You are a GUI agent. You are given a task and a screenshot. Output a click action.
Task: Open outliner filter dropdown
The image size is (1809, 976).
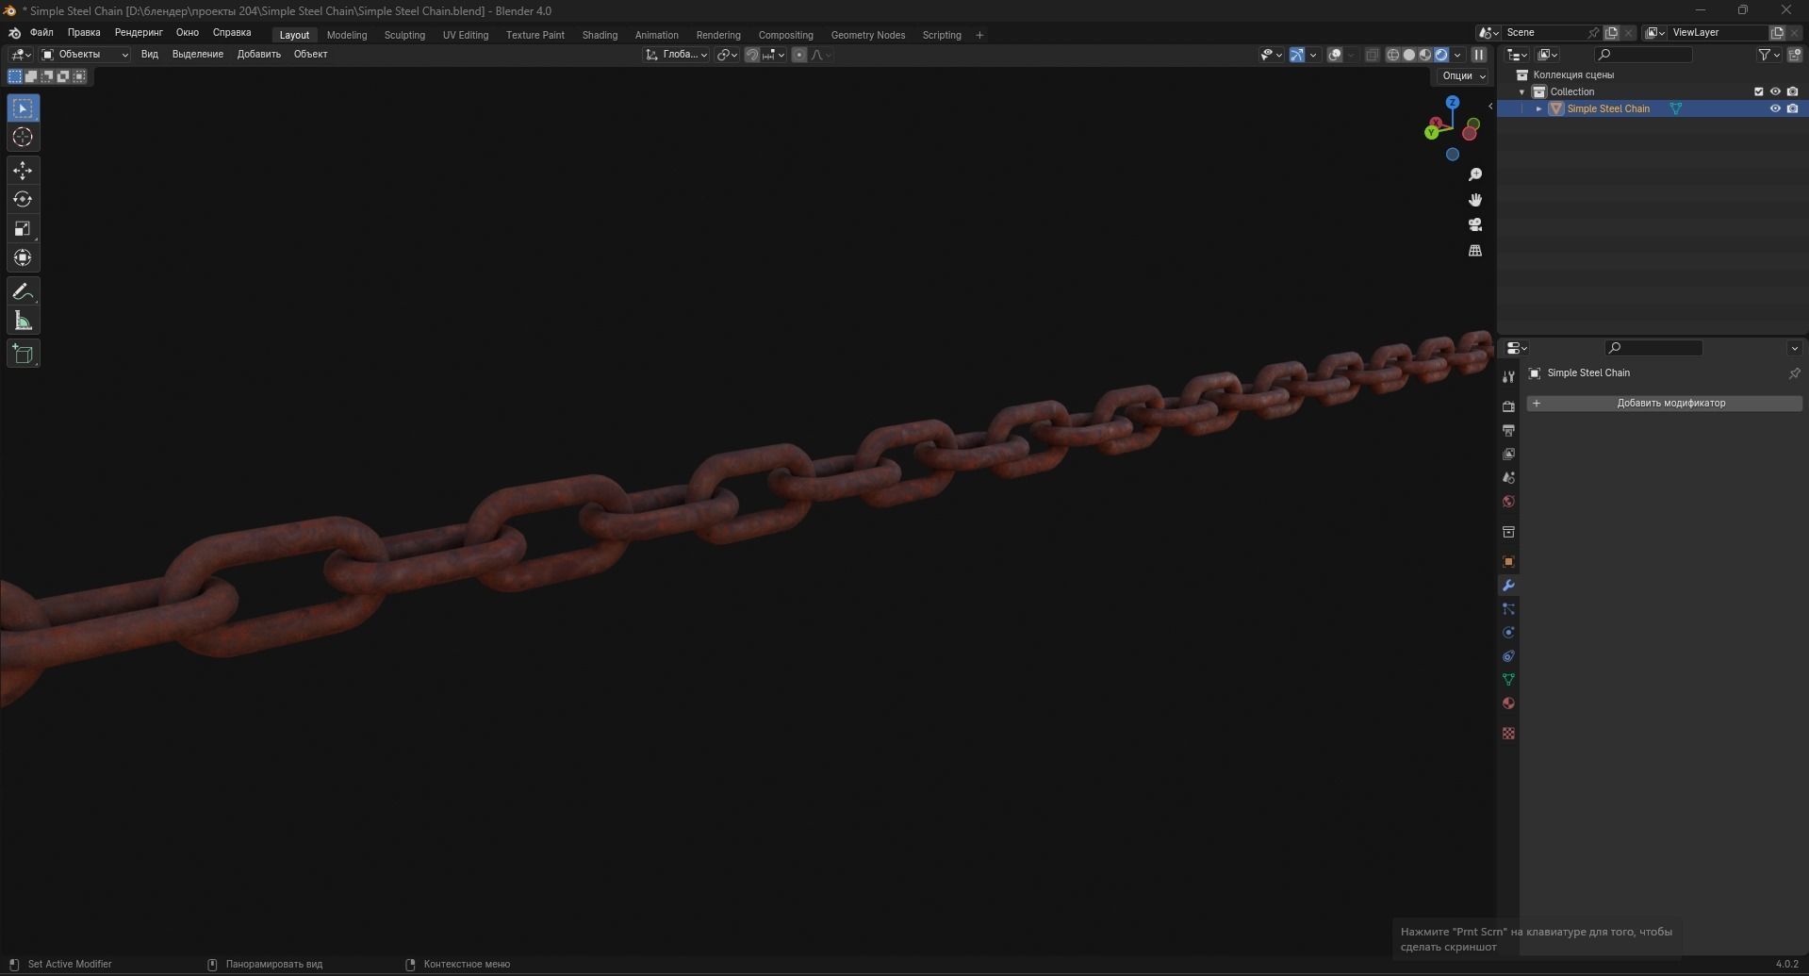tap(1768, 55)
